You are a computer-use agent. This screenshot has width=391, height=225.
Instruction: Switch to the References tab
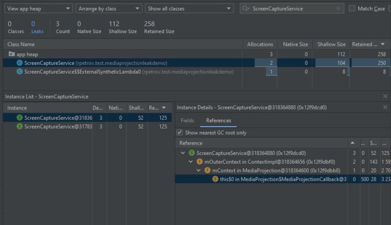tap(218, 120)
